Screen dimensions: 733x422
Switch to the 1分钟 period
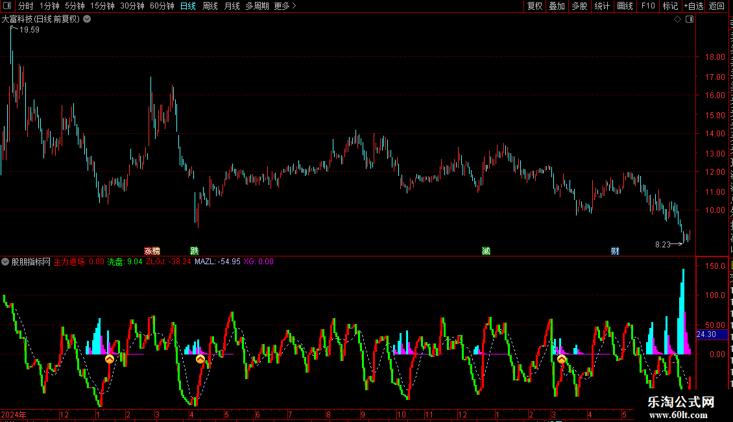coord(49,6)
